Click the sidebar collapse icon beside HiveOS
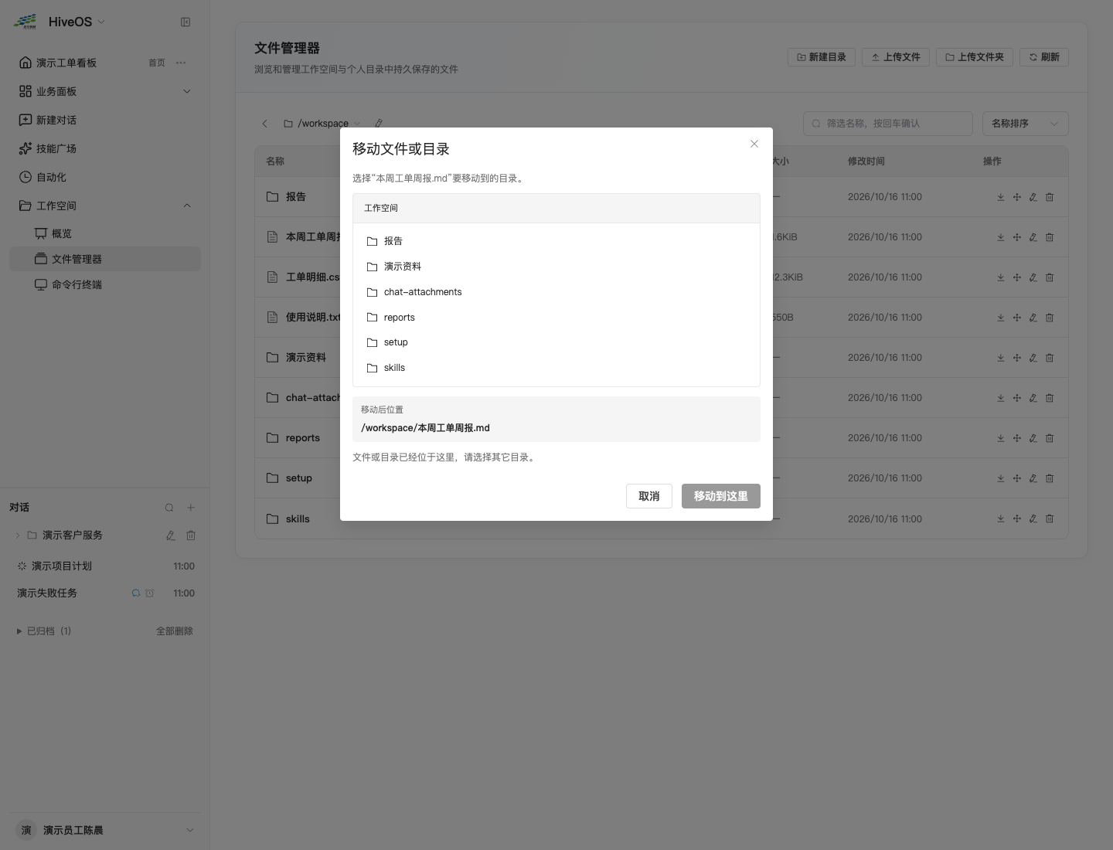 [x=185, y=22]
